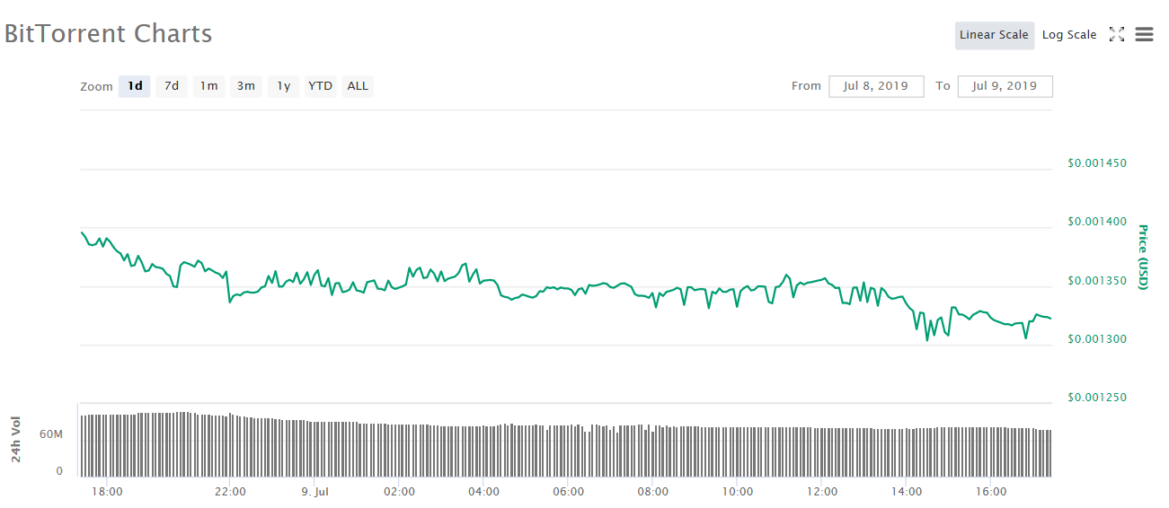Image resolution: width=1169 pixels, height=508 pixels.
Task: Open the chart fullscreen icon
Action: click(x=1117, y=35)
